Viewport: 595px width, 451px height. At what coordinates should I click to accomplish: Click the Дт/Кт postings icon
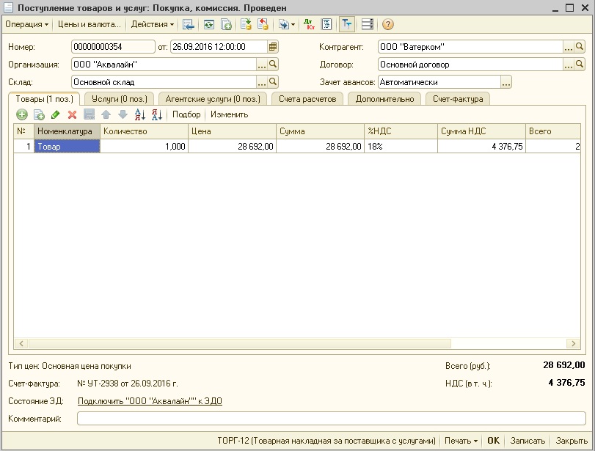[308, 24]
